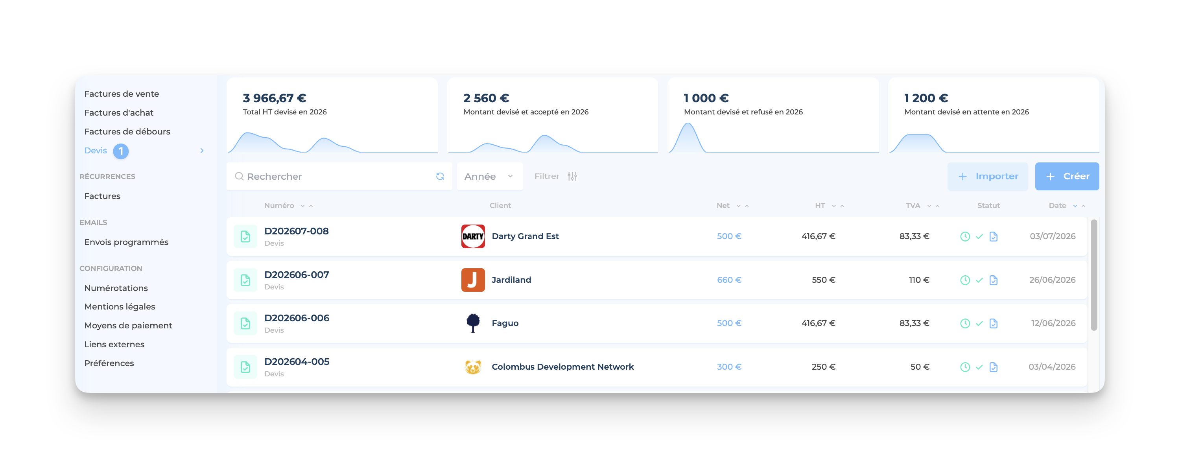Open Moyens de paiement settings
Image resolution: width=1180 pixels, height=468 pixels.
point(128,326)
